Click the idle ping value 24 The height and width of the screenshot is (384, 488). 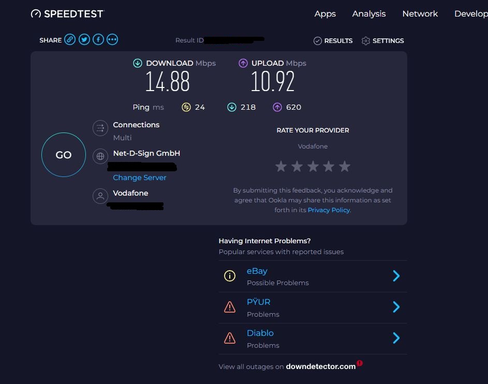click(x=200, y=107)
